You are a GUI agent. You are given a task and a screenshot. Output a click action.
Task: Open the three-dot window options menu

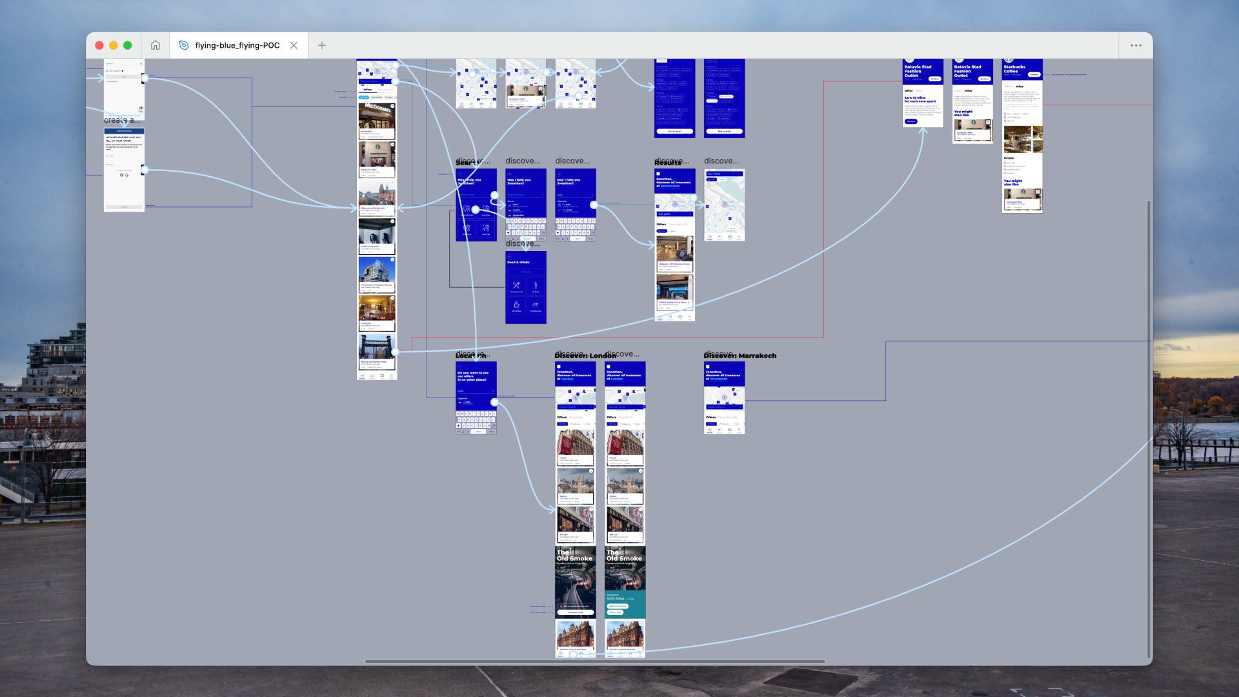click(x=1136, y=45)
